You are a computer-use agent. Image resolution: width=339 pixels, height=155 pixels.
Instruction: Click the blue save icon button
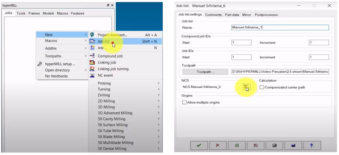coord(293,145)
